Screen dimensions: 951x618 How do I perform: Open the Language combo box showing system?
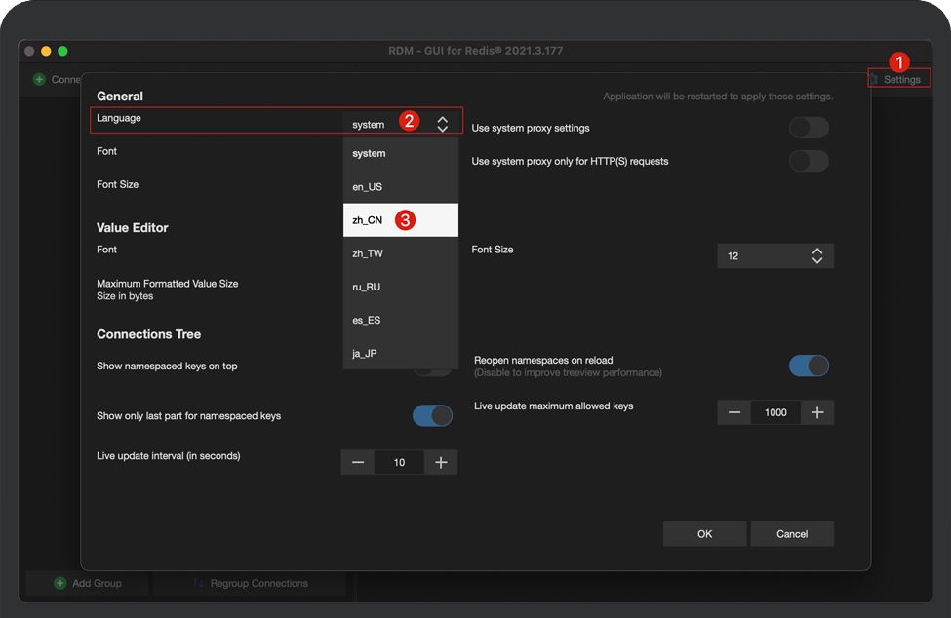click(400, 124)
